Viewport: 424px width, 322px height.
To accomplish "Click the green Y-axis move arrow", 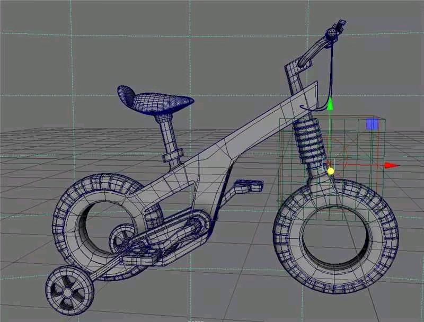I will (330, 104).
